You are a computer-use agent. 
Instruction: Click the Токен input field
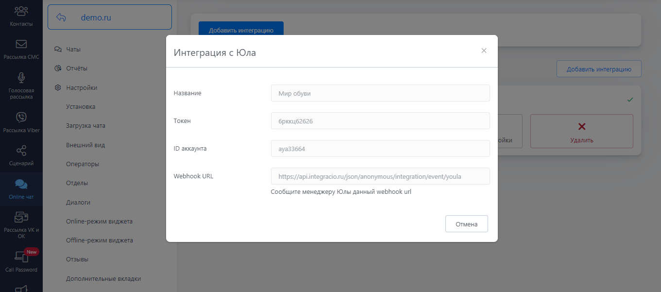[380, 121]
